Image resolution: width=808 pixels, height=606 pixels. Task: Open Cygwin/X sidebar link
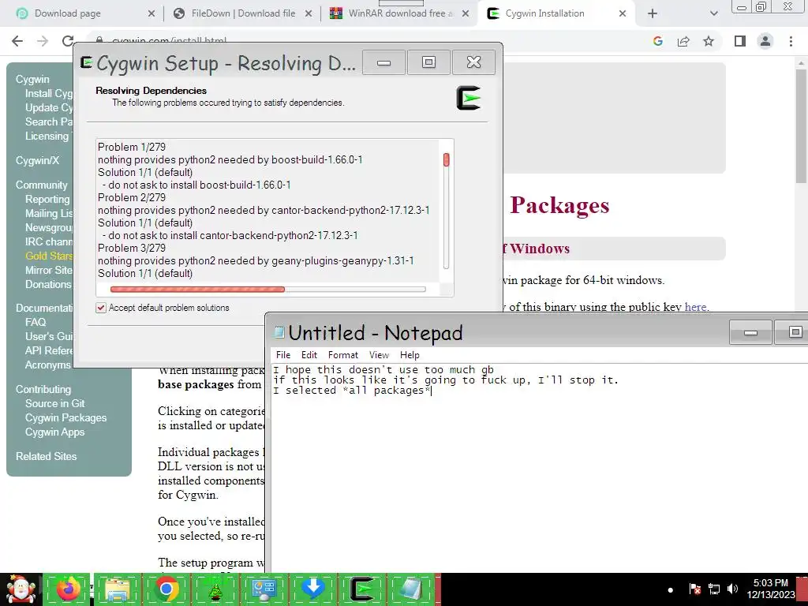[x=37, y=160]
